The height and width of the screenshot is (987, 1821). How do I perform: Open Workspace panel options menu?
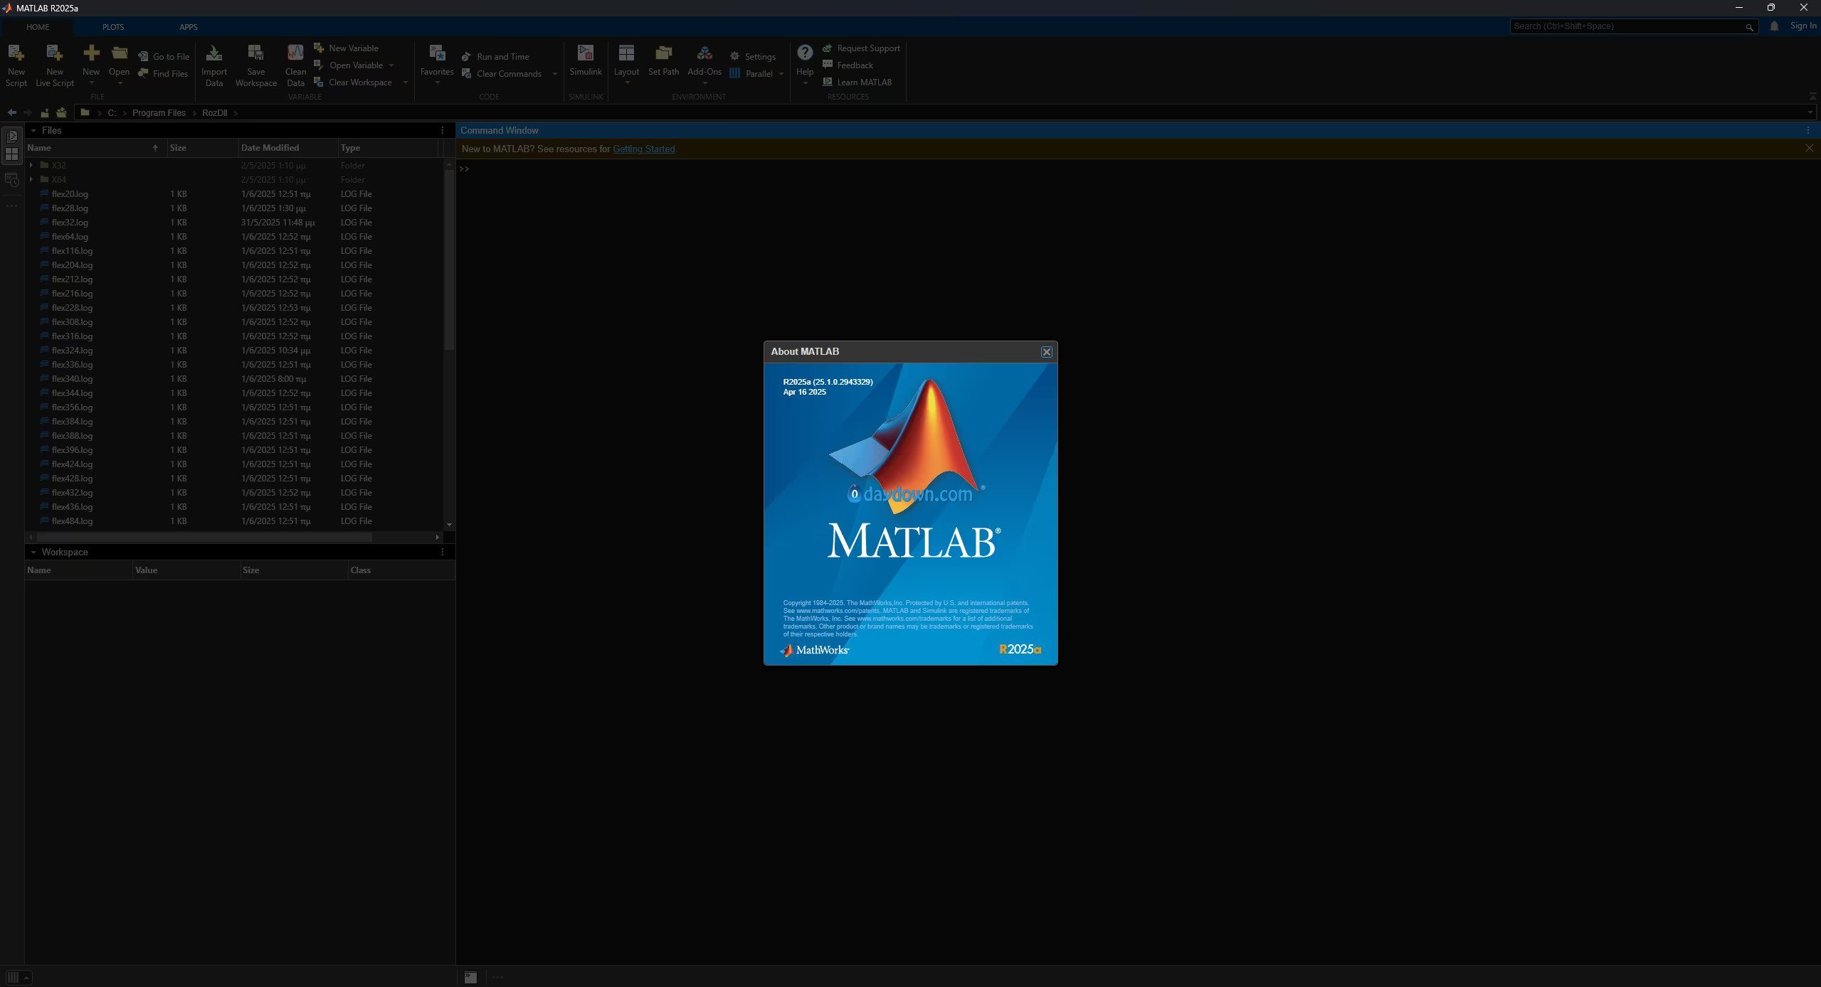[x=443, y=553]
